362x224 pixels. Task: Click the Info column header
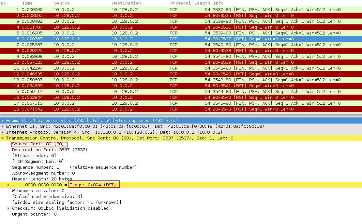(x=287, y=3)
